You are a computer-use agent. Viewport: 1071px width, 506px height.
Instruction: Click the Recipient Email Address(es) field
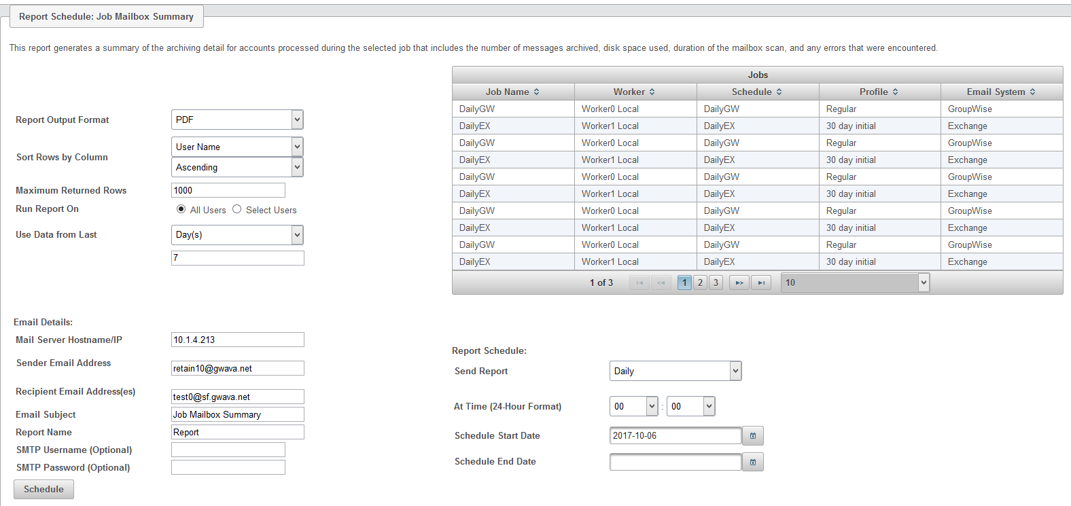237,397
